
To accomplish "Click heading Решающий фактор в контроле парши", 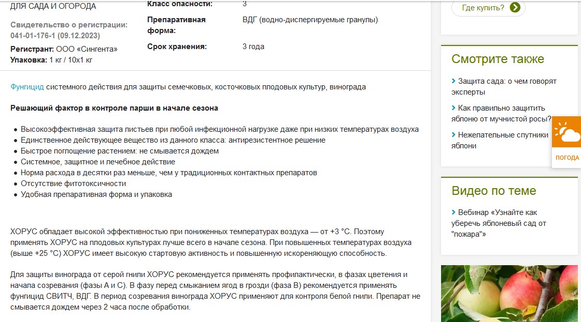I will point(114,109).
